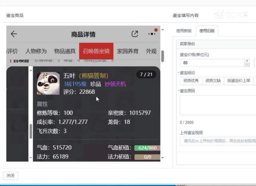The image size is (256, 186).
Task: Click the red notification dot near more options
Action: click(x=155, y=29)
